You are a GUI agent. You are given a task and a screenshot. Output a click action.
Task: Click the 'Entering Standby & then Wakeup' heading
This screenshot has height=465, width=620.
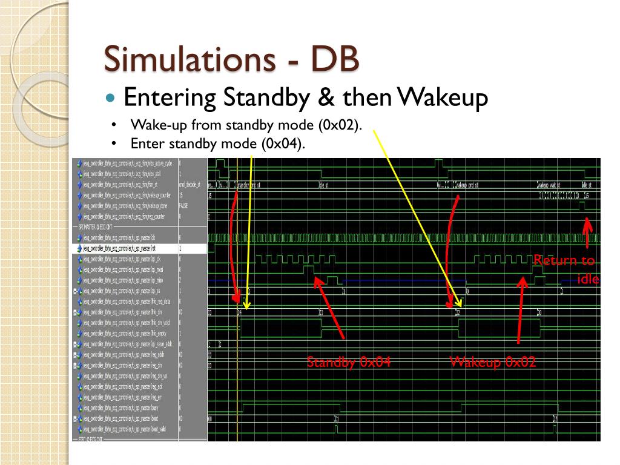point(306,97)
